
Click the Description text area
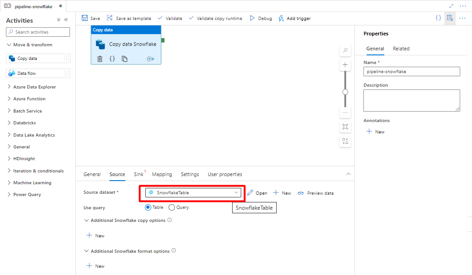coord(412,100)
